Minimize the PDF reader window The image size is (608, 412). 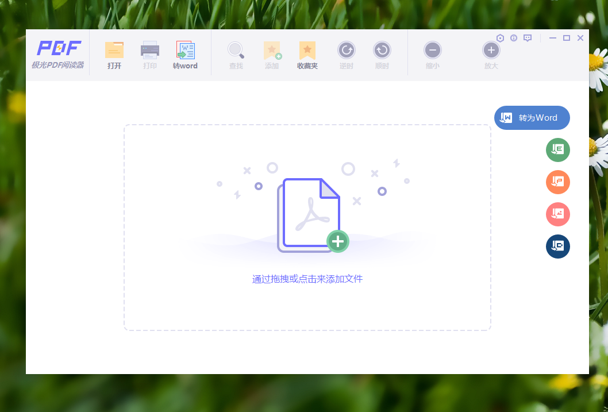(x=553, y=38)
